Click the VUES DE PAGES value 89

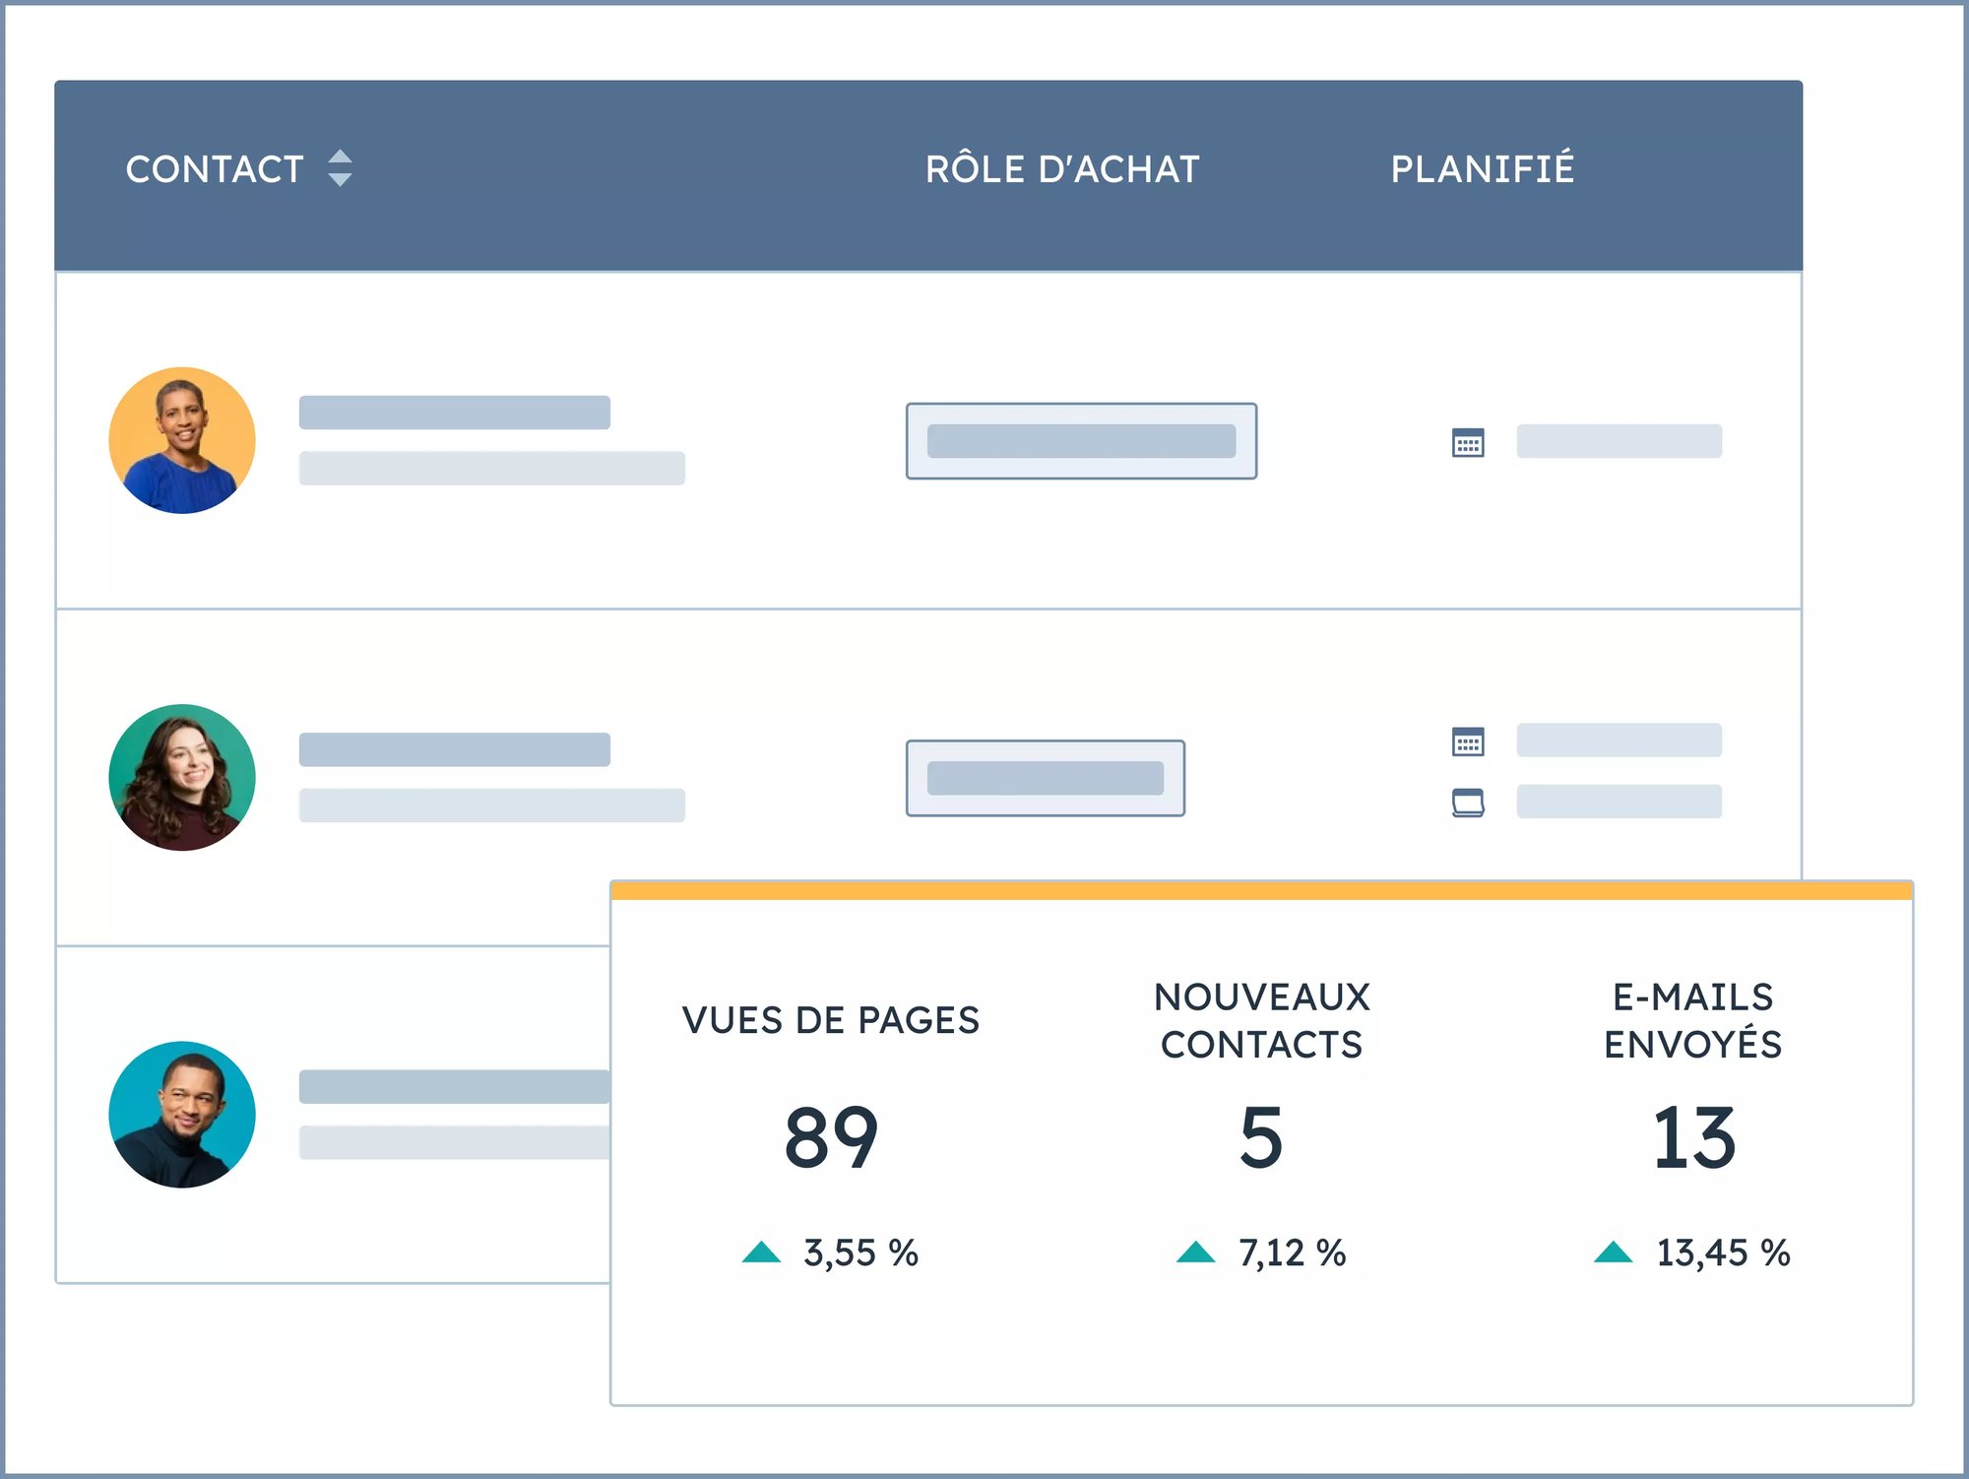(831, 1138)
